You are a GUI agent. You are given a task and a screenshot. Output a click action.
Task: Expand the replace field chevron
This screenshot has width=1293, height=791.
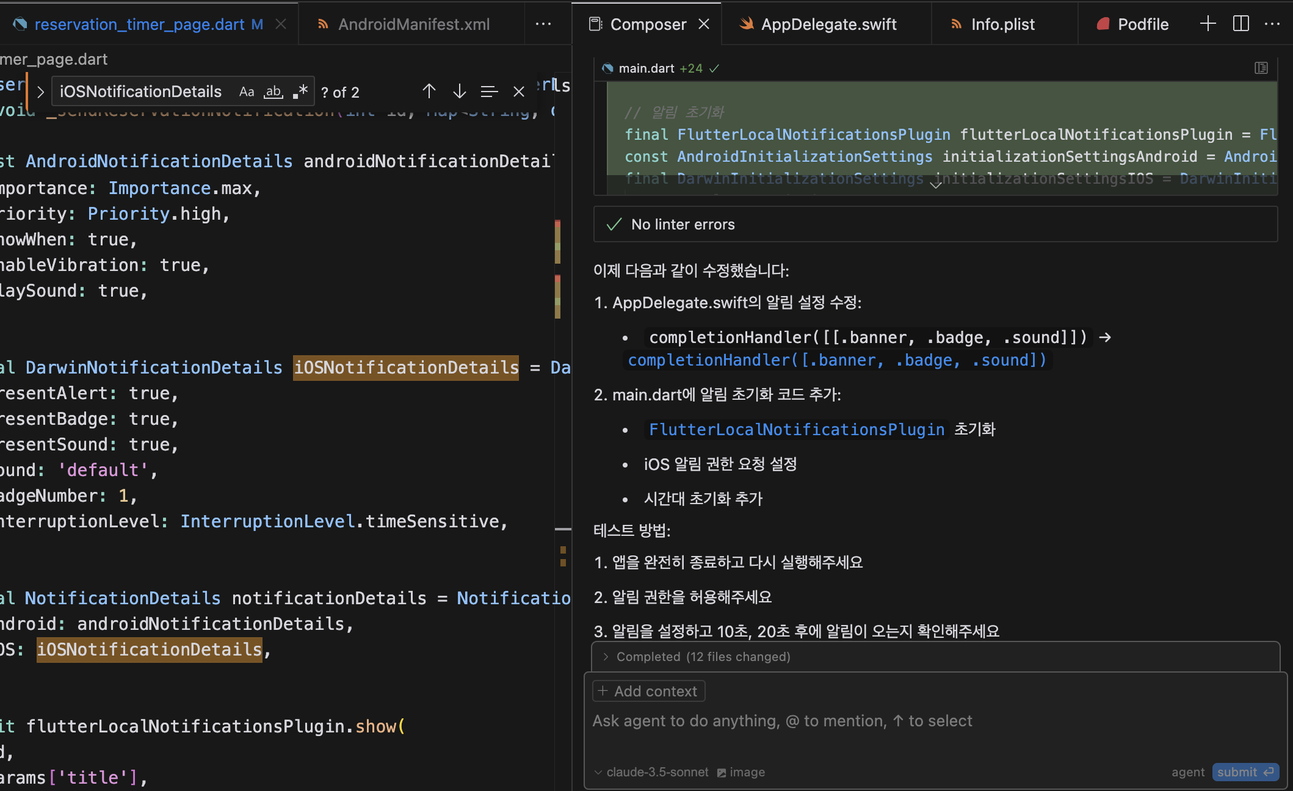pos(40,92)
